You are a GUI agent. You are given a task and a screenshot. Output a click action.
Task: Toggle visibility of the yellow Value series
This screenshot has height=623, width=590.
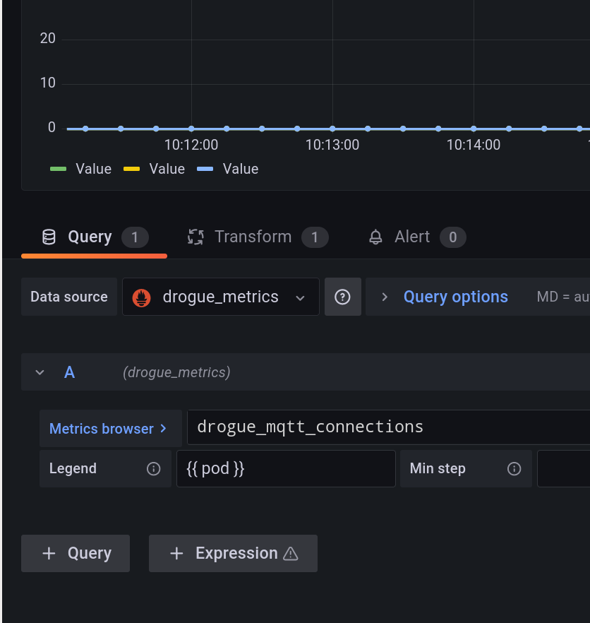(x=167, y=169)
